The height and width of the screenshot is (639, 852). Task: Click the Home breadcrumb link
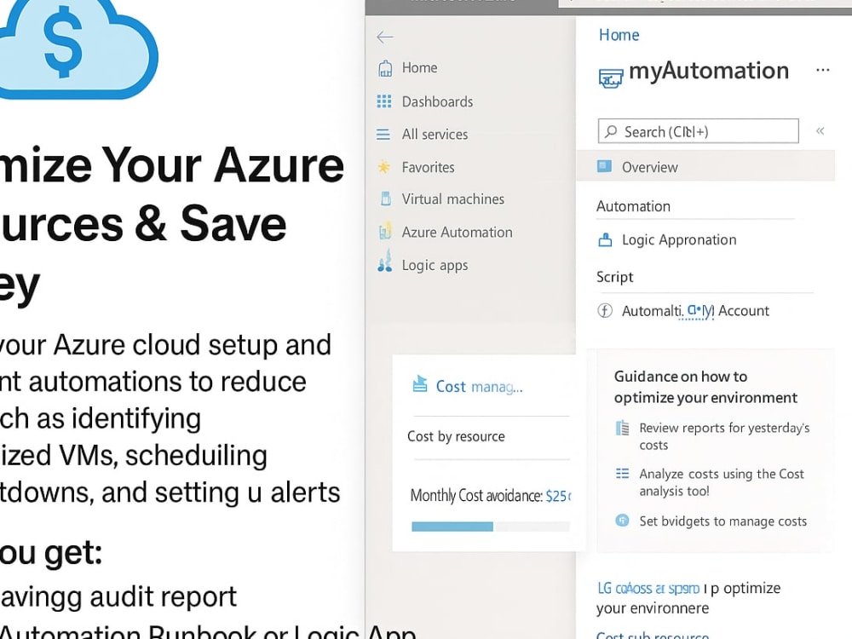pos(619,35)
